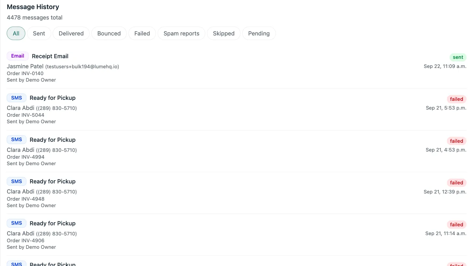This screenshot has height=266, width=473.
Task: Open the Receipt Email message title
Action: coord(50,56)
